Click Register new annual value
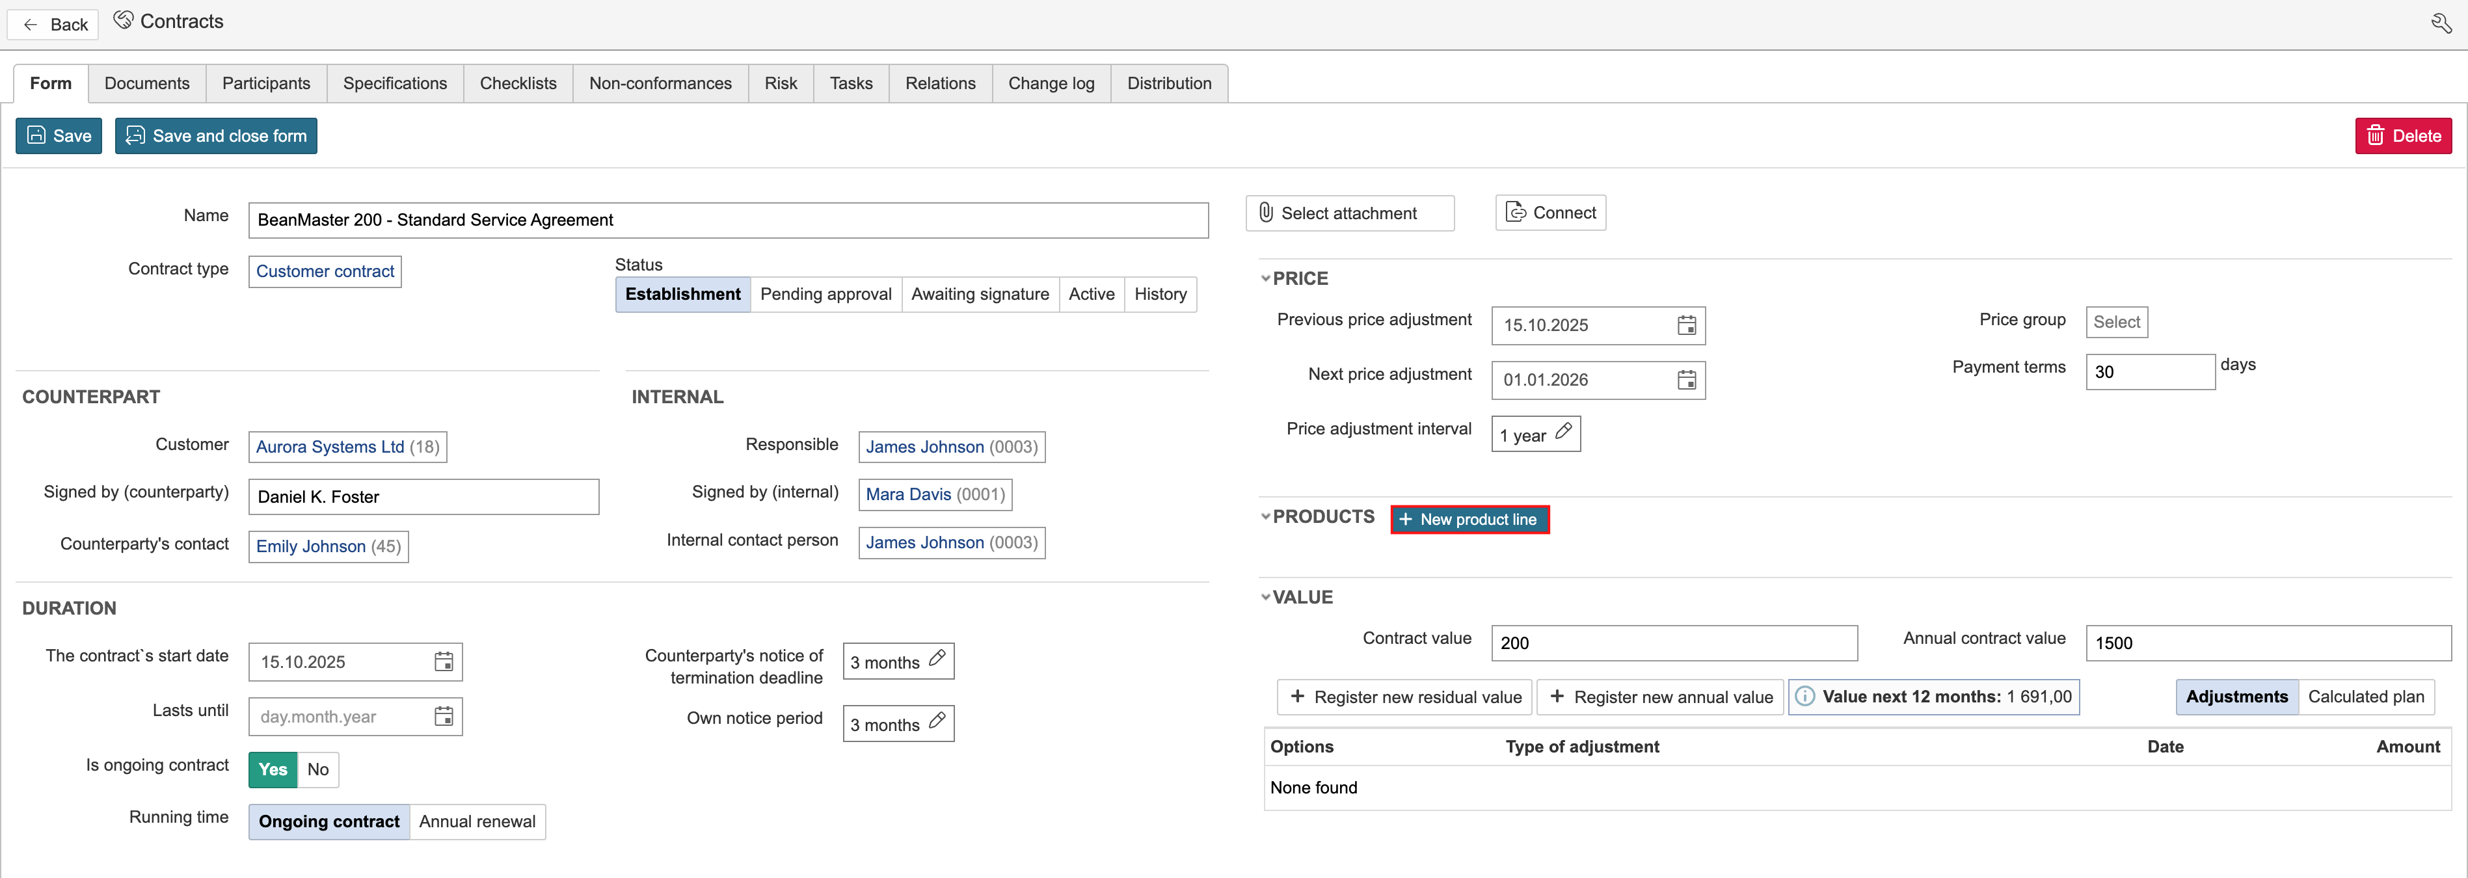This screenshot has height=878, width=2468. coord(1660,697)
